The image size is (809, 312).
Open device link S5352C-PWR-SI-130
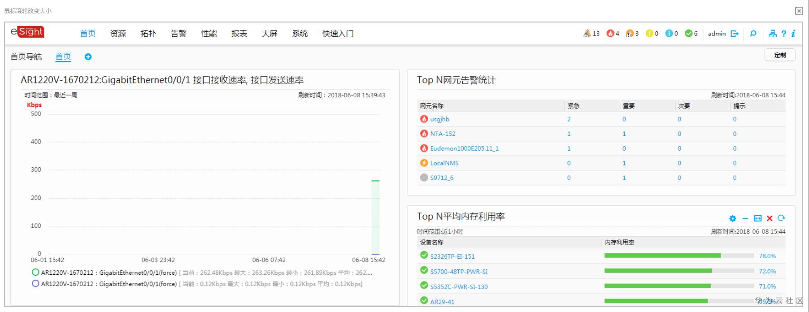[x=459, y=287]
